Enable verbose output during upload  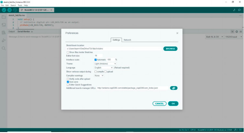(106, 72)
